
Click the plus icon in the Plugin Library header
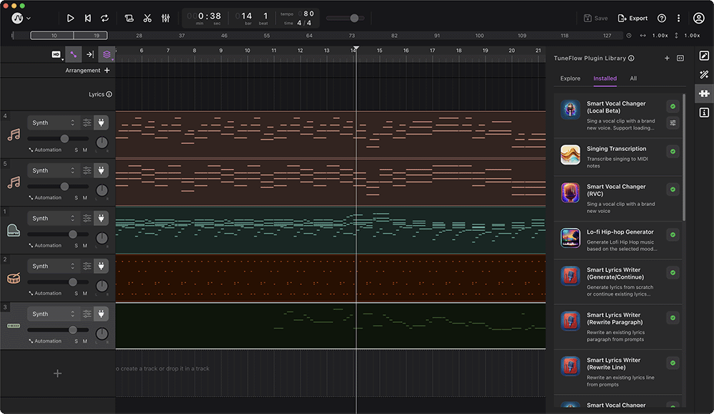[x=667, y=58]
